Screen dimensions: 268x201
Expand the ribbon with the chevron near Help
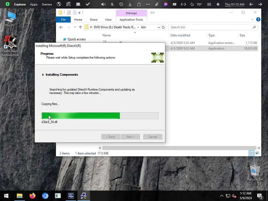click(x=253, y=19)
